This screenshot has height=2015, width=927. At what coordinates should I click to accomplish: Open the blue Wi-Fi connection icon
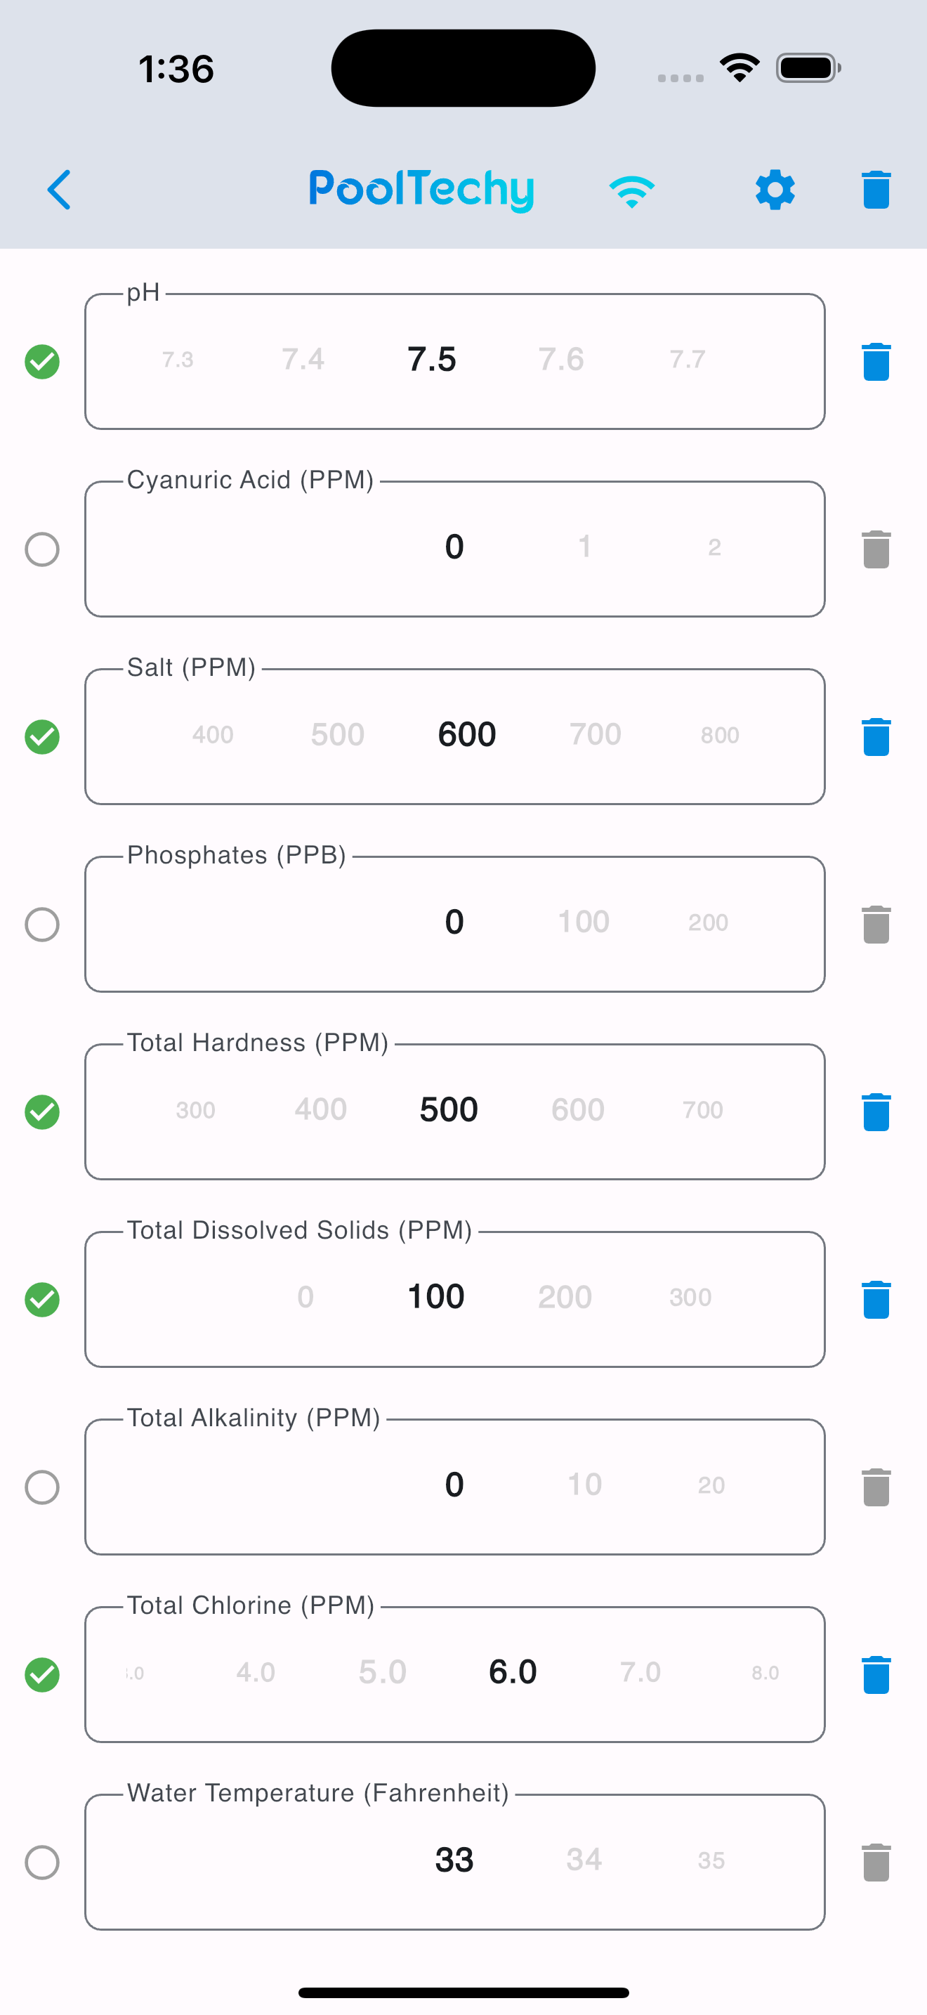coord(631,191)
